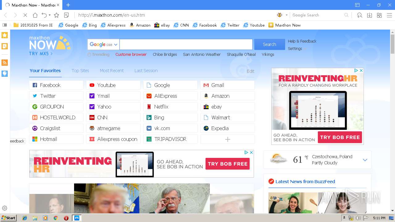
Task: Open Walmart favorite tile
Action: [227, 117]
